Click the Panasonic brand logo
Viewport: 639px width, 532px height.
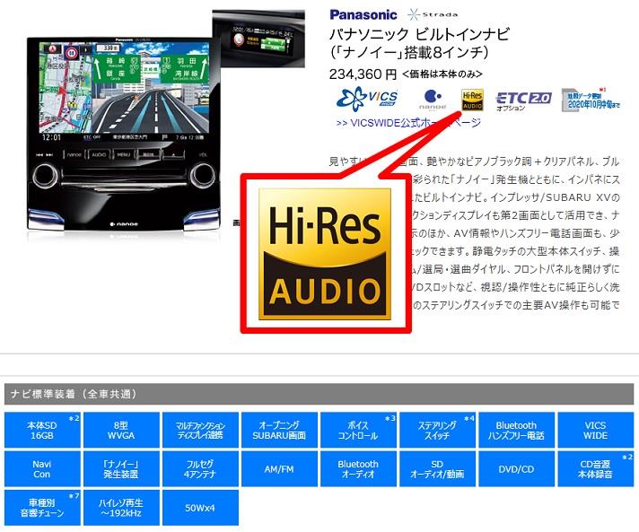tap(363, 15)
